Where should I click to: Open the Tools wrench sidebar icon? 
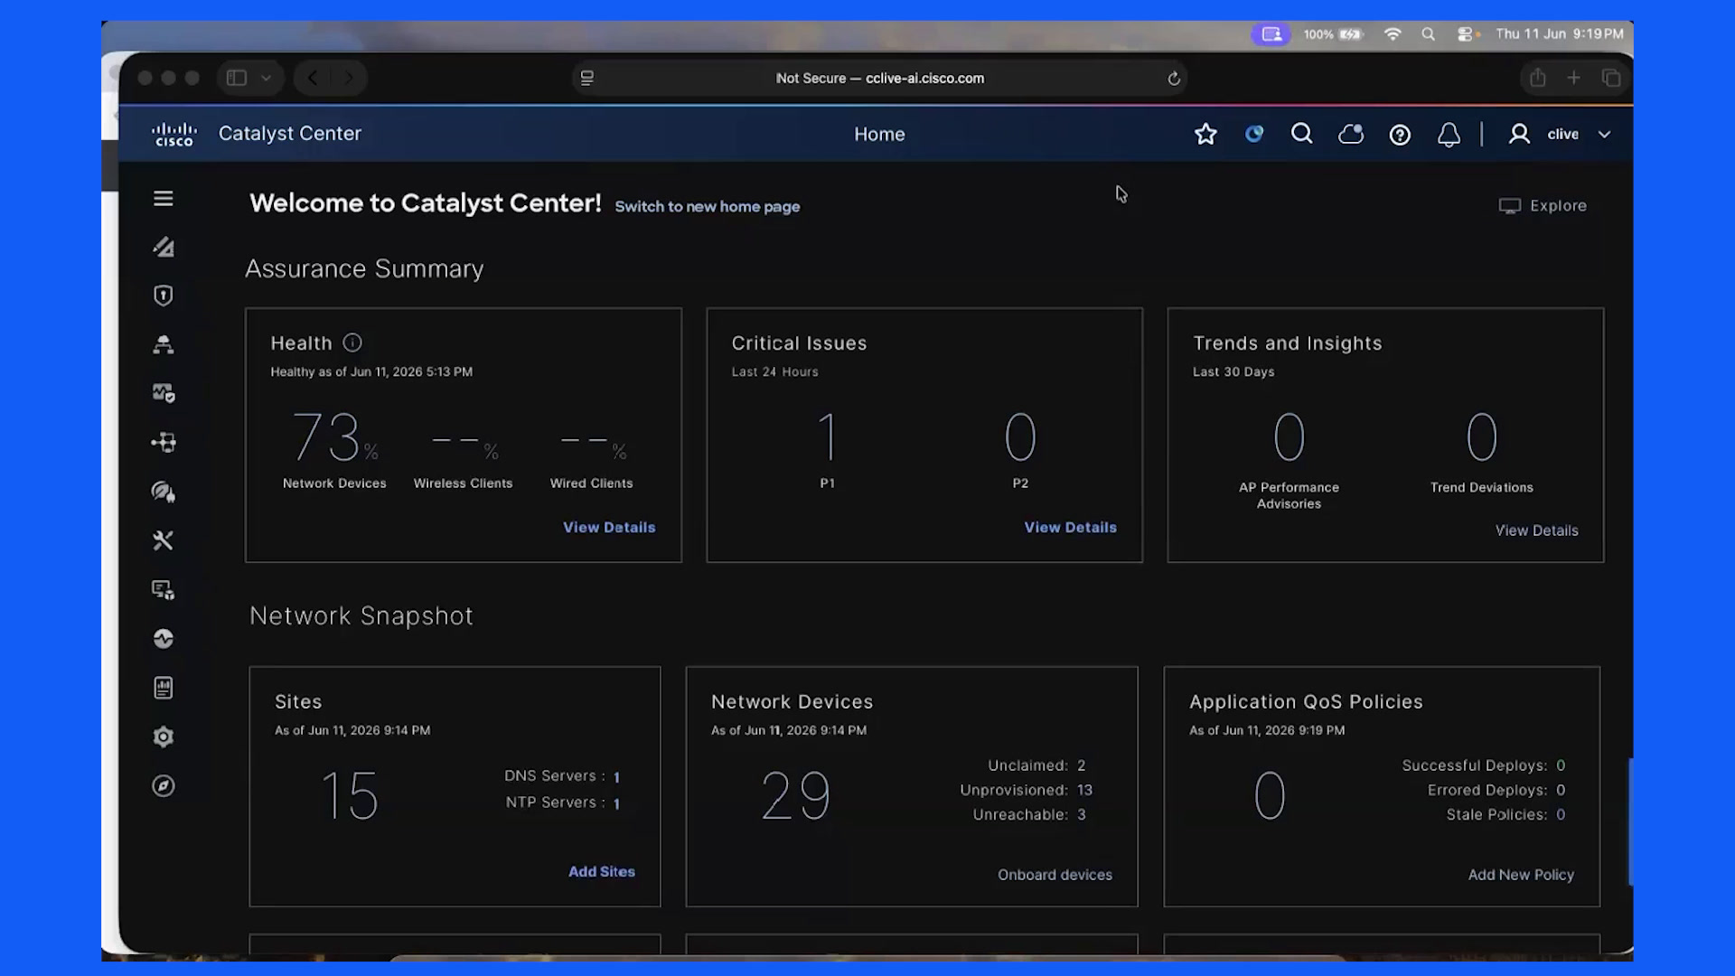pos(163,540)
